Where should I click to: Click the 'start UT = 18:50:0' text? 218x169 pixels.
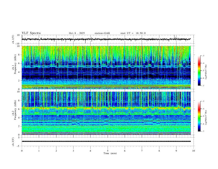(133, 33)
